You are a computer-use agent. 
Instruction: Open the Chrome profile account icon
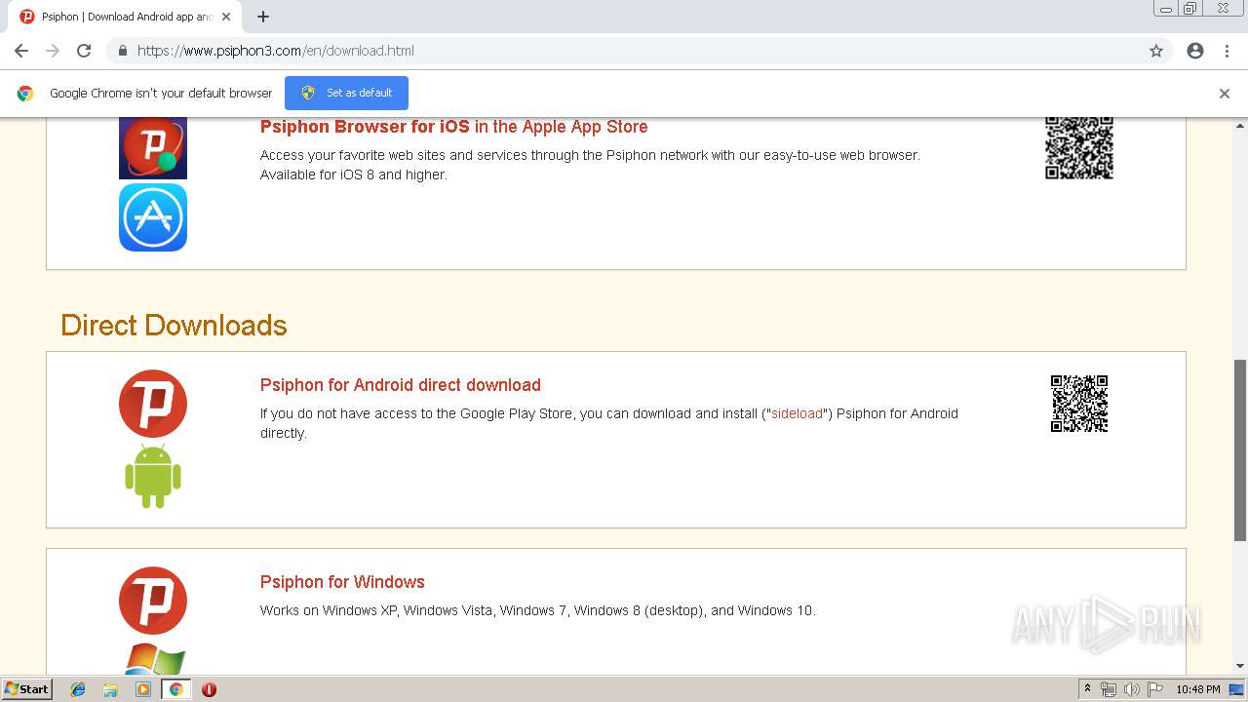pyautogui.click(x=1195, y=51)
